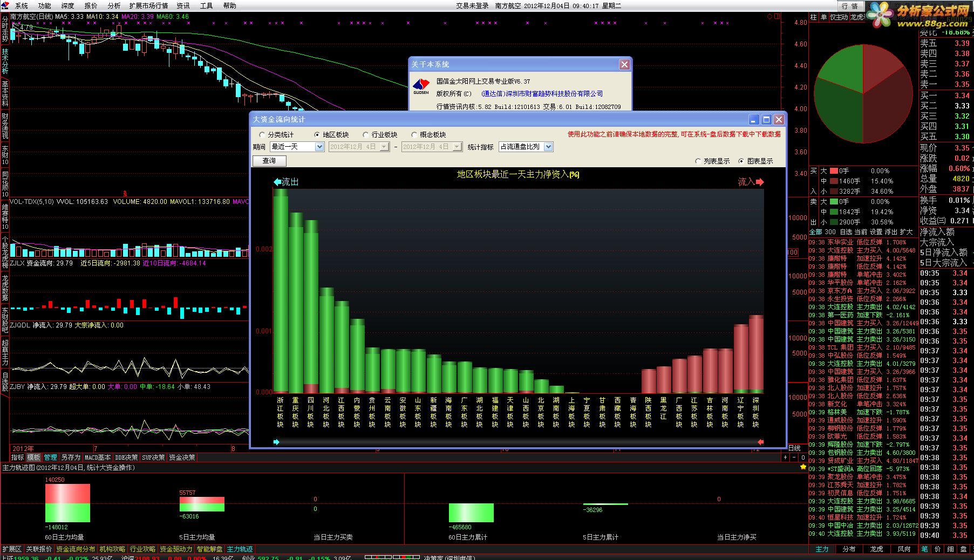Click the Guosen logo in the 关于本系统 dialog

[x=421, y=86]
